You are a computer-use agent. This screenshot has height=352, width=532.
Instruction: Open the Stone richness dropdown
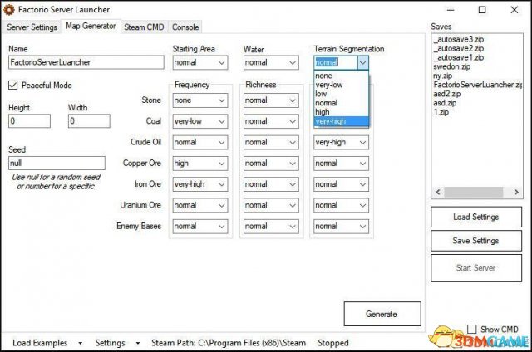pos(271,100)
